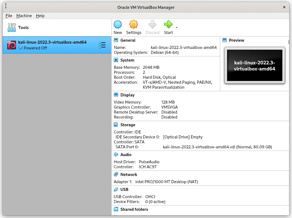292x218 pixels.
Task: Open the Shared folders section header
Action: (134, 209)
